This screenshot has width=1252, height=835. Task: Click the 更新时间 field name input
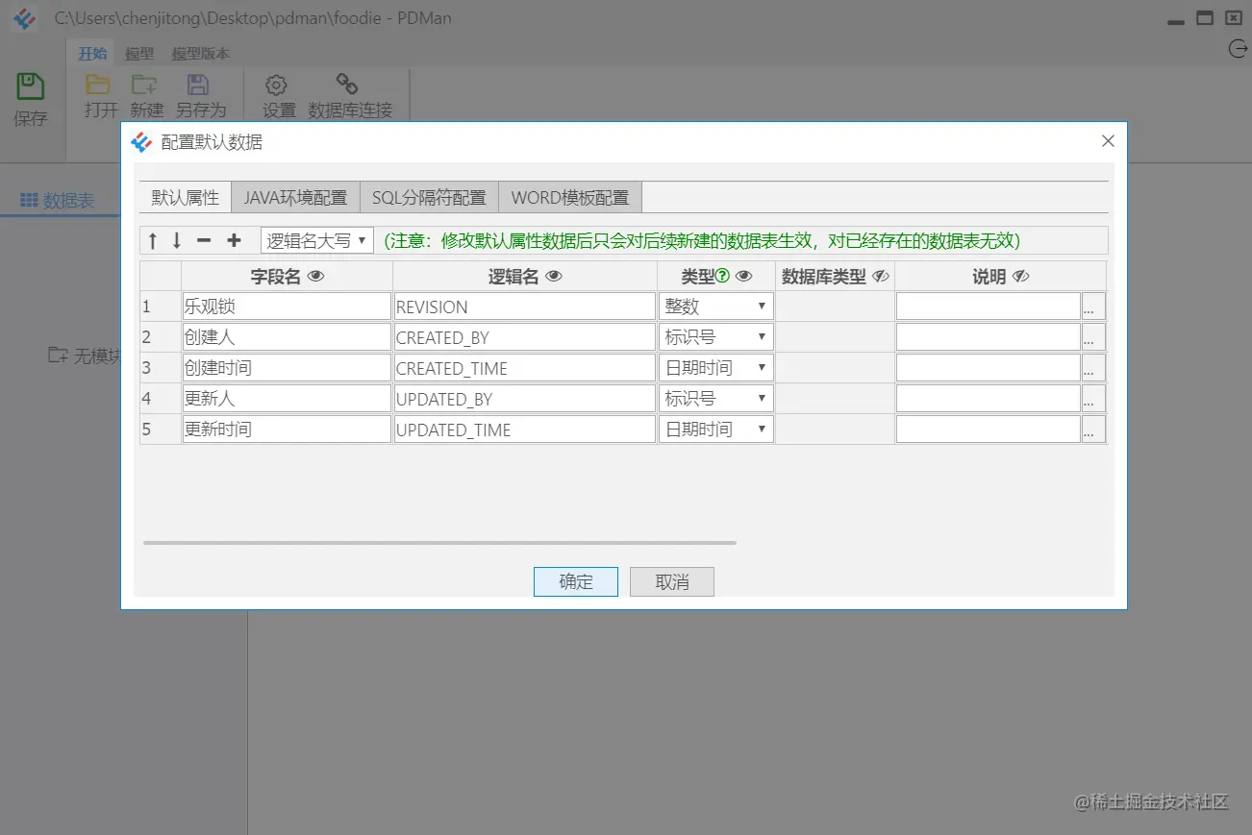click(x=287, y=430)
